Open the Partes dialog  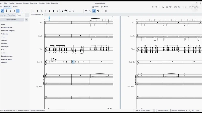[95, 7]
